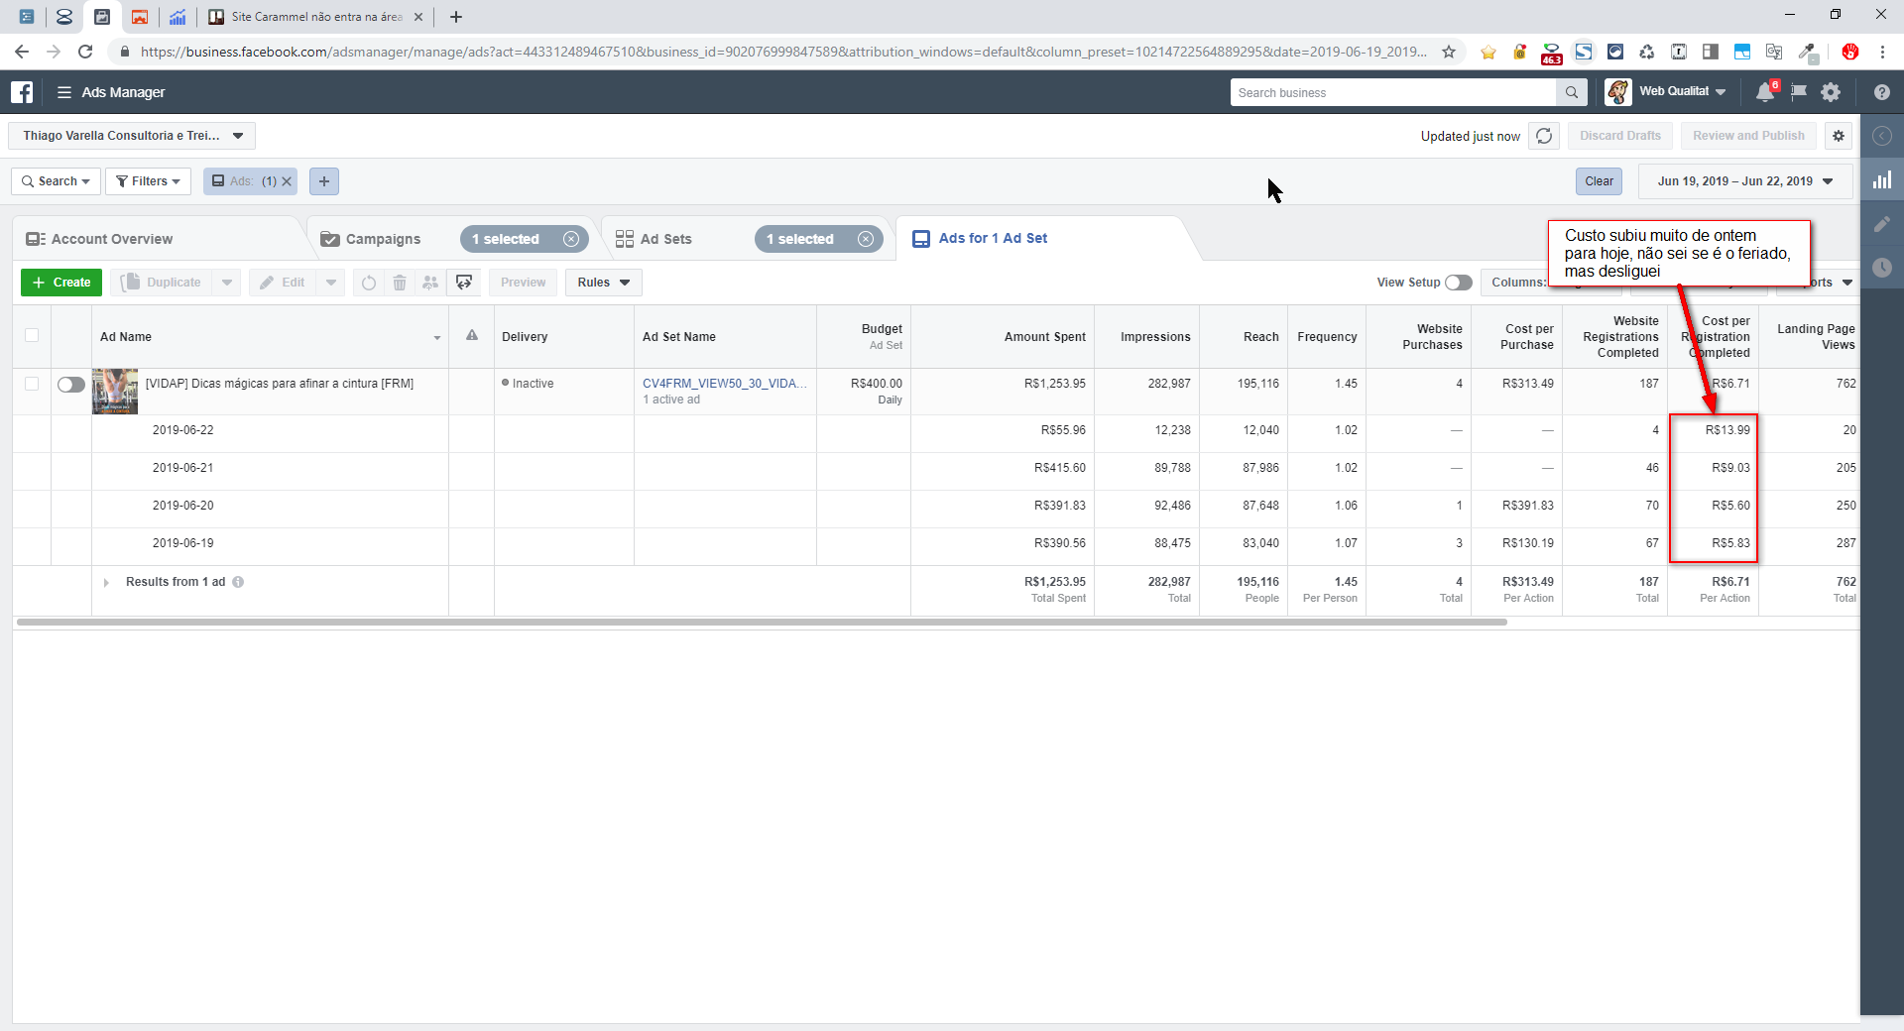This screenshot has height=1031, width=1904.
Task: Expand the Rules dropdown
Action: tap(603, 283)
